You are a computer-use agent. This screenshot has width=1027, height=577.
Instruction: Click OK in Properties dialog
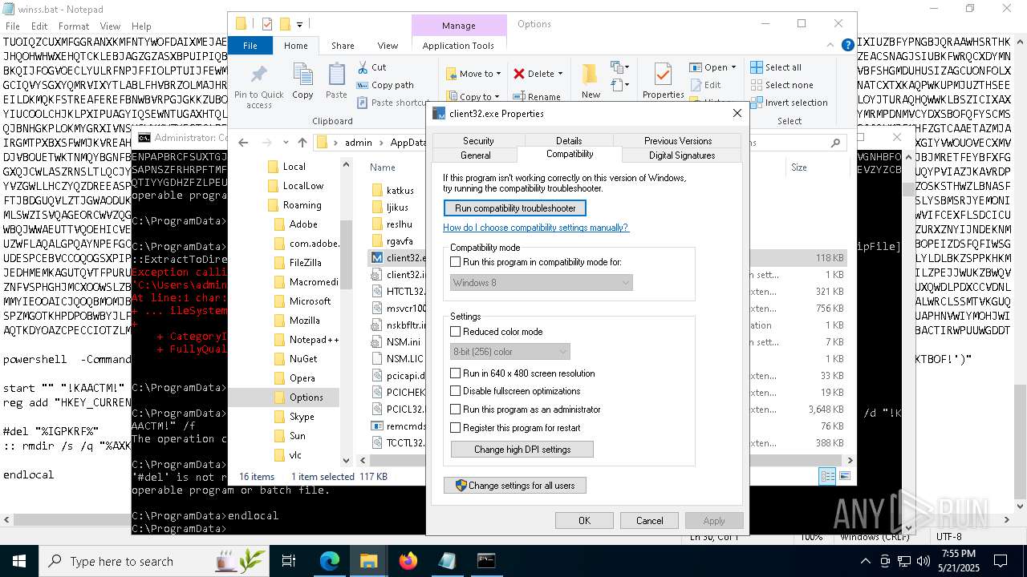click(584, 521)
